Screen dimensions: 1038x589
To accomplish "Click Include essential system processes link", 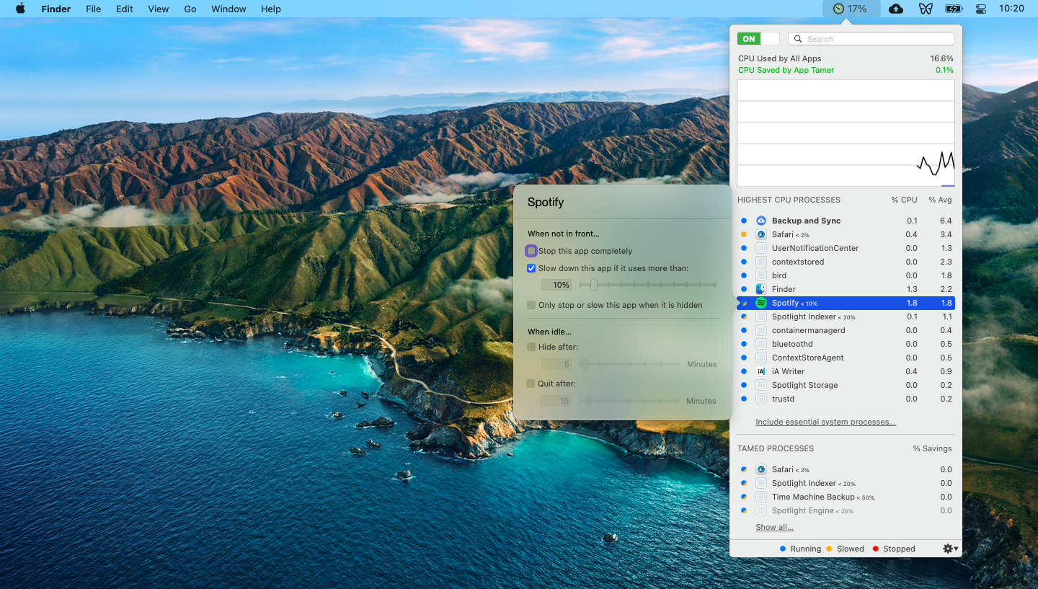I will tap(825, 422).
